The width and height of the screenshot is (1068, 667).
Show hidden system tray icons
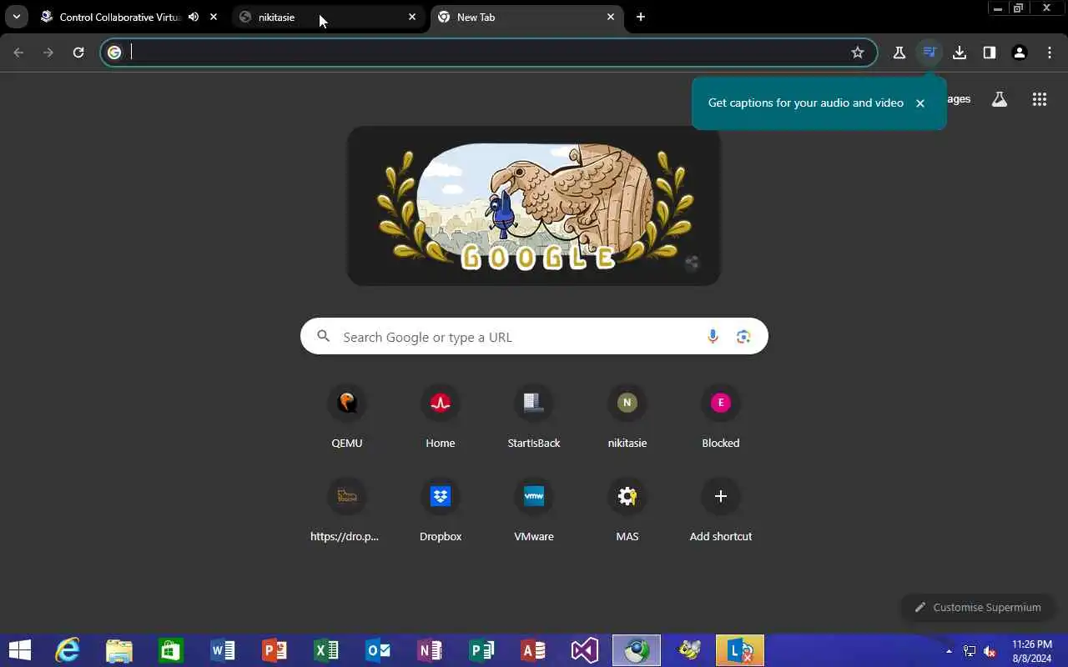949,651
